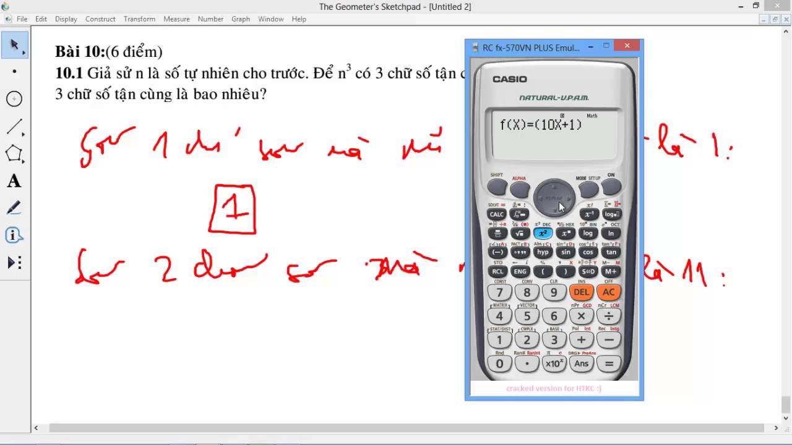This screenshot has width=792, height=445.
Task: Select the Selection Arrow tool
Action: click(x=14, y=45)
